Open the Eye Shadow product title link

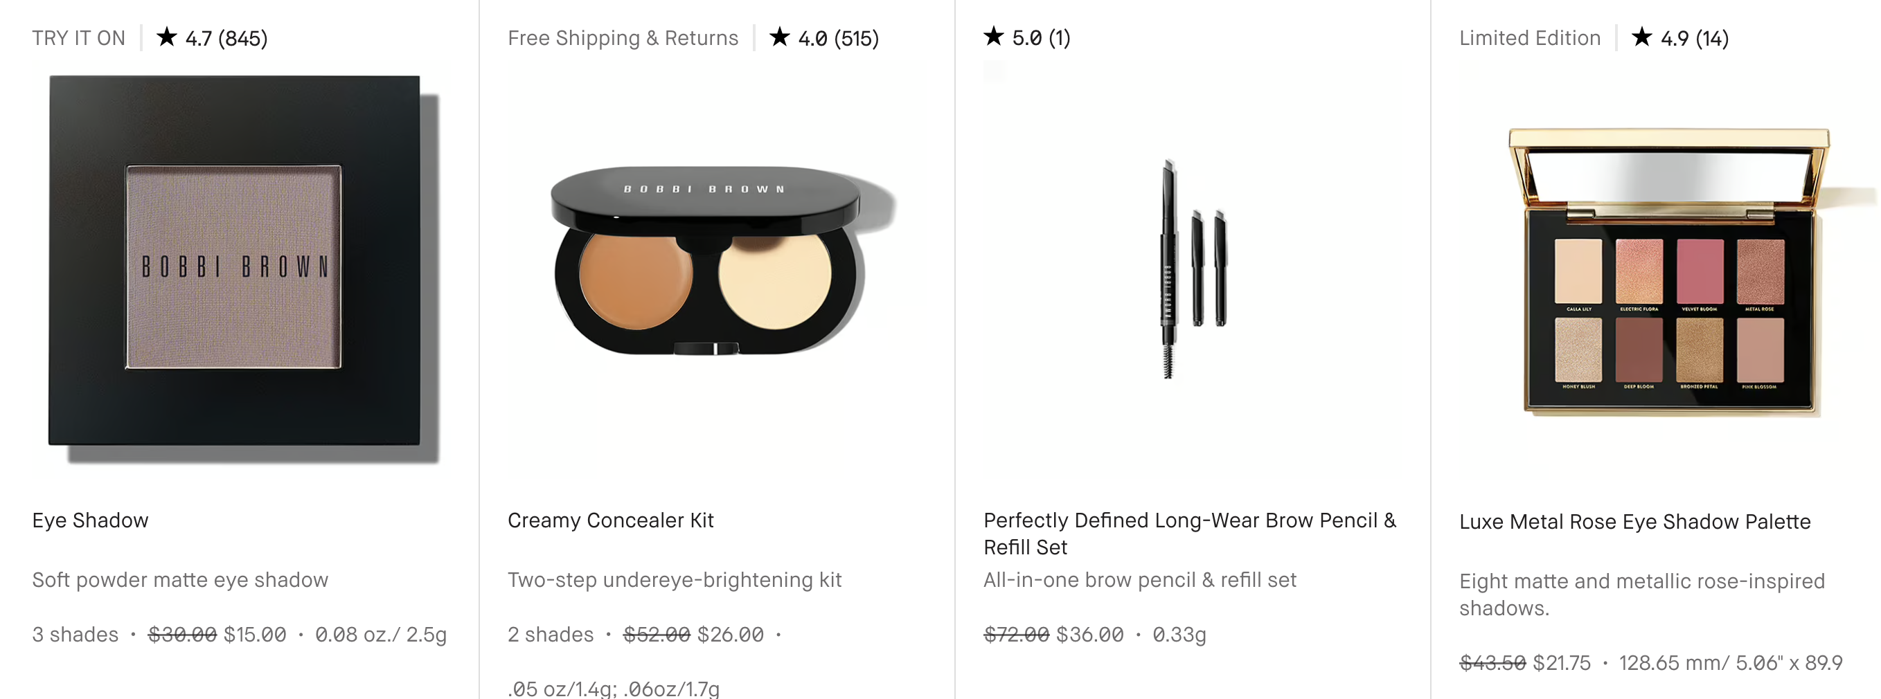pyautogui.click(x=91, y=520)
